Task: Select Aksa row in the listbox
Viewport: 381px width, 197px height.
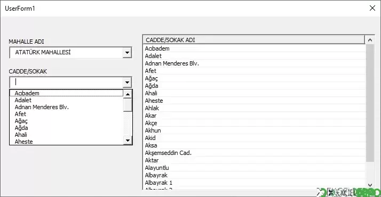Action: point(255,145)
